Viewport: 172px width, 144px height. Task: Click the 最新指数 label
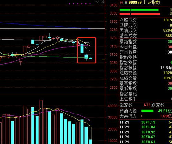[128, 42]
